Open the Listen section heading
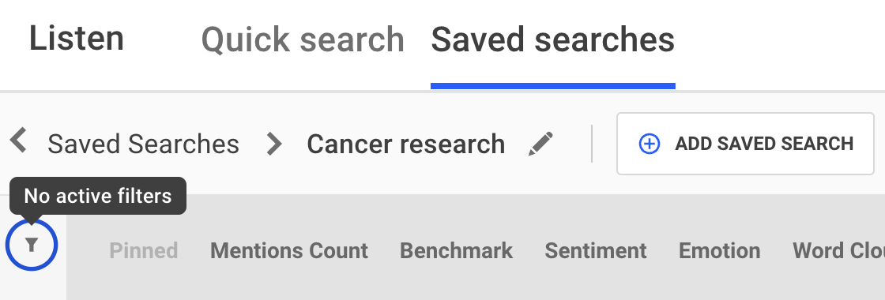This screenshot has width=885, height=300. pyautogui.click(x=76, y=39)
